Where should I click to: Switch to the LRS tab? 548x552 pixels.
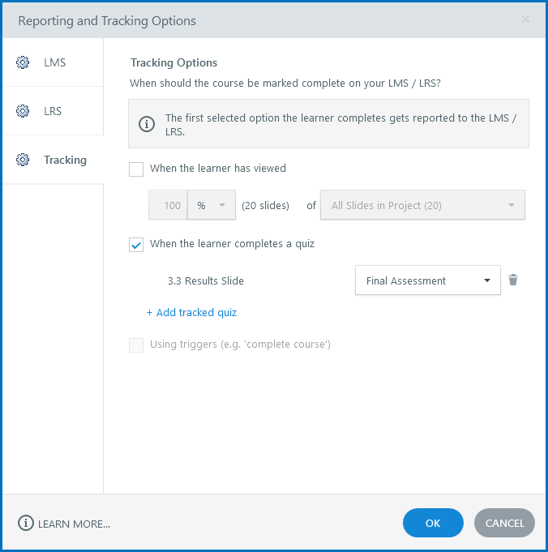click(x=53, y=111)
